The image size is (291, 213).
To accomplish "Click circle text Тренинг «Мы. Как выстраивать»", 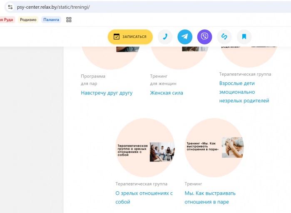I will tap(202, 146).
